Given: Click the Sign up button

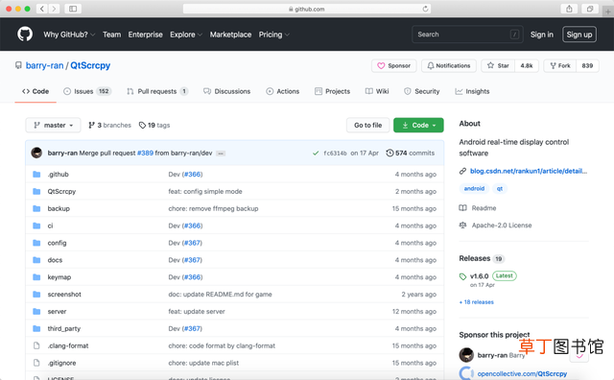Looking at the screenshot, I should 579,35.
